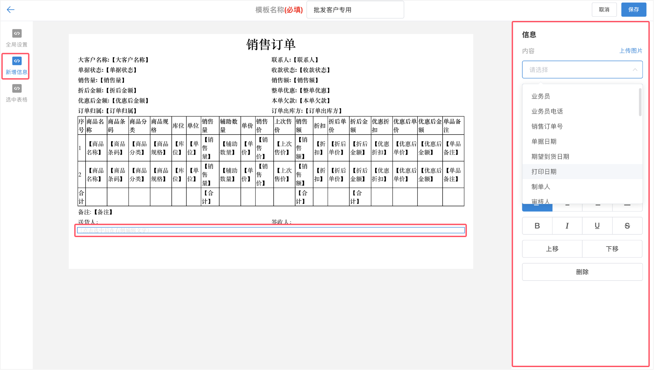Click the 保存 button
Screen dimensions: 654x370
click(x=633, y=9)
